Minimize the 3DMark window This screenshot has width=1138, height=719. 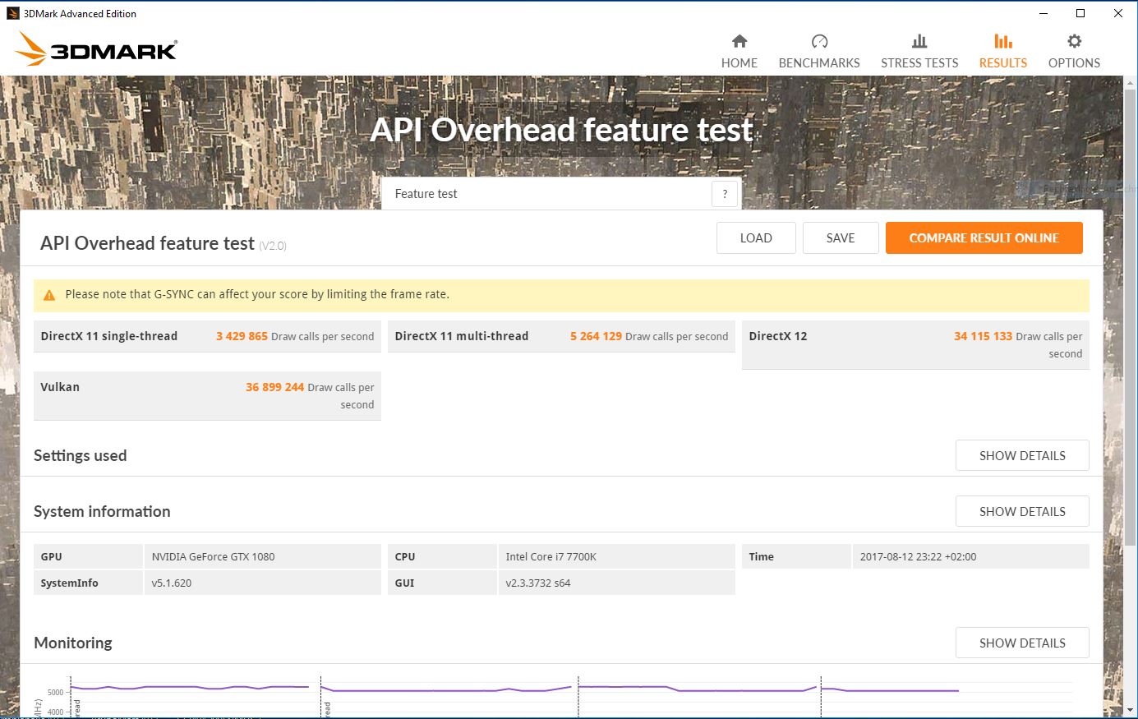click(1044, 13)
